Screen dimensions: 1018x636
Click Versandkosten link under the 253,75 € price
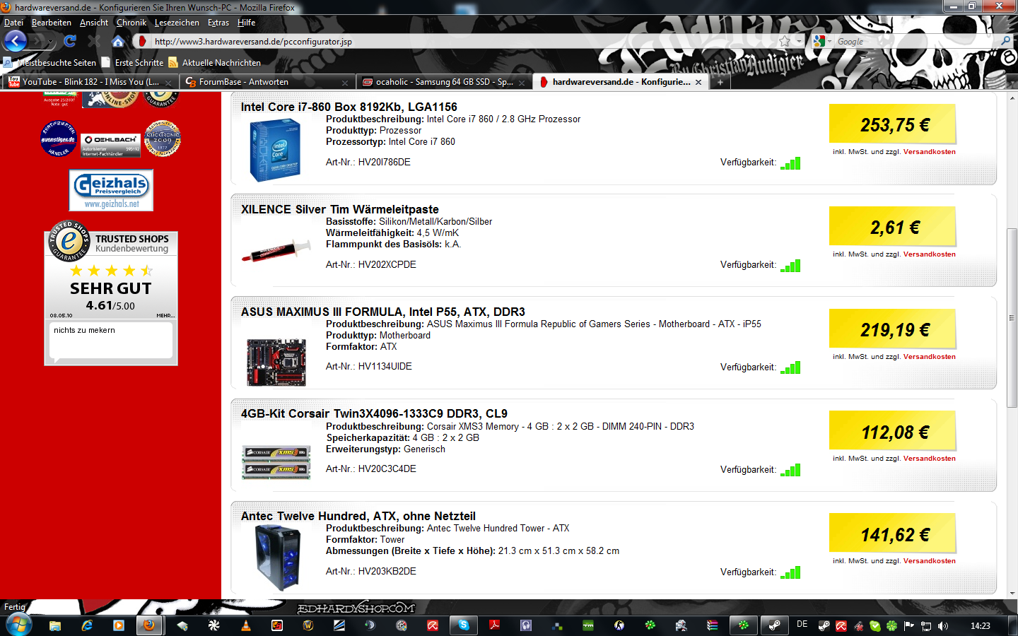(x=929, y=152)
